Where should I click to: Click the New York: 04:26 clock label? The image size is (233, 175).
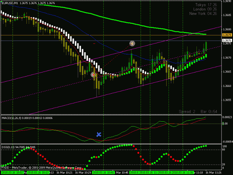(x=203, y=14)
